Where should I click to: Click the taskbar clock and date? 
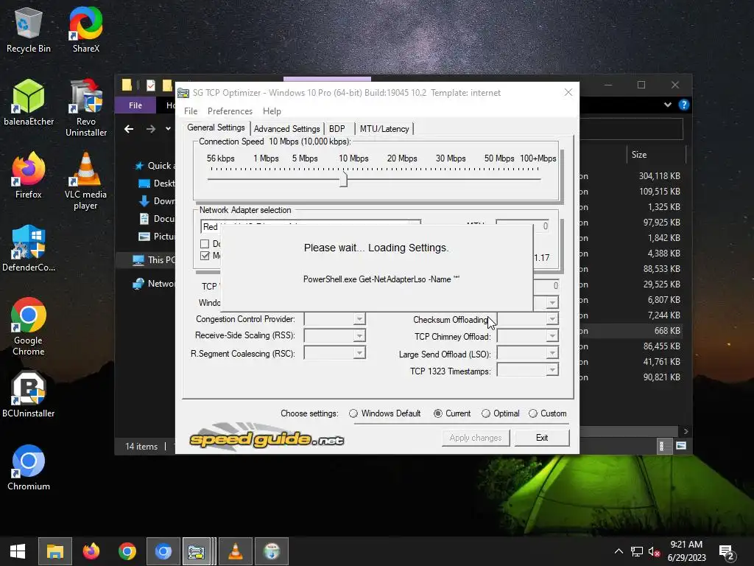(x=687, y=551)
